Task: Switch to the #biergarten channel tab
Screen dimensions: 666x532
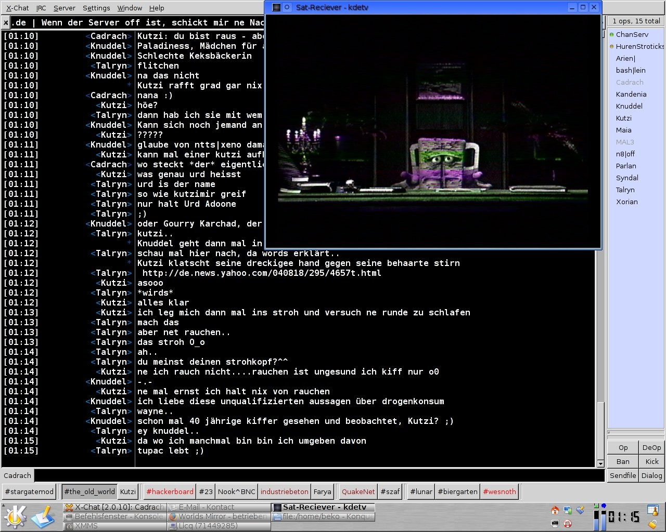Action: [x=457, y=491]
